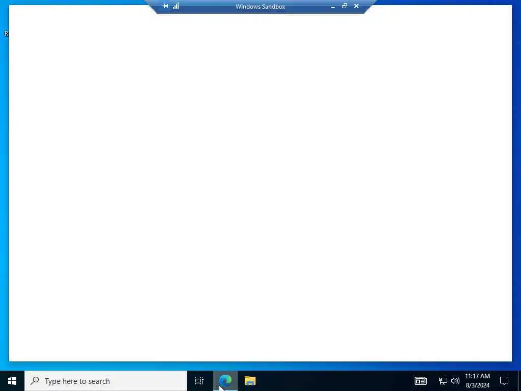Minimize the Windows Sandbox window
Image resolution: width=521 pixels, height=391 pixels.
tap(333, 6)
